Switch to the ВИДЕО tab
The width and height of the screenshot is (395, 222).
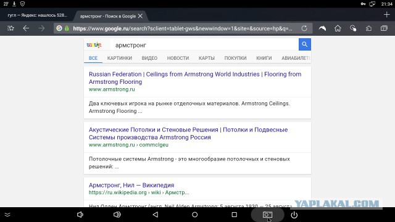click(149, 58)
